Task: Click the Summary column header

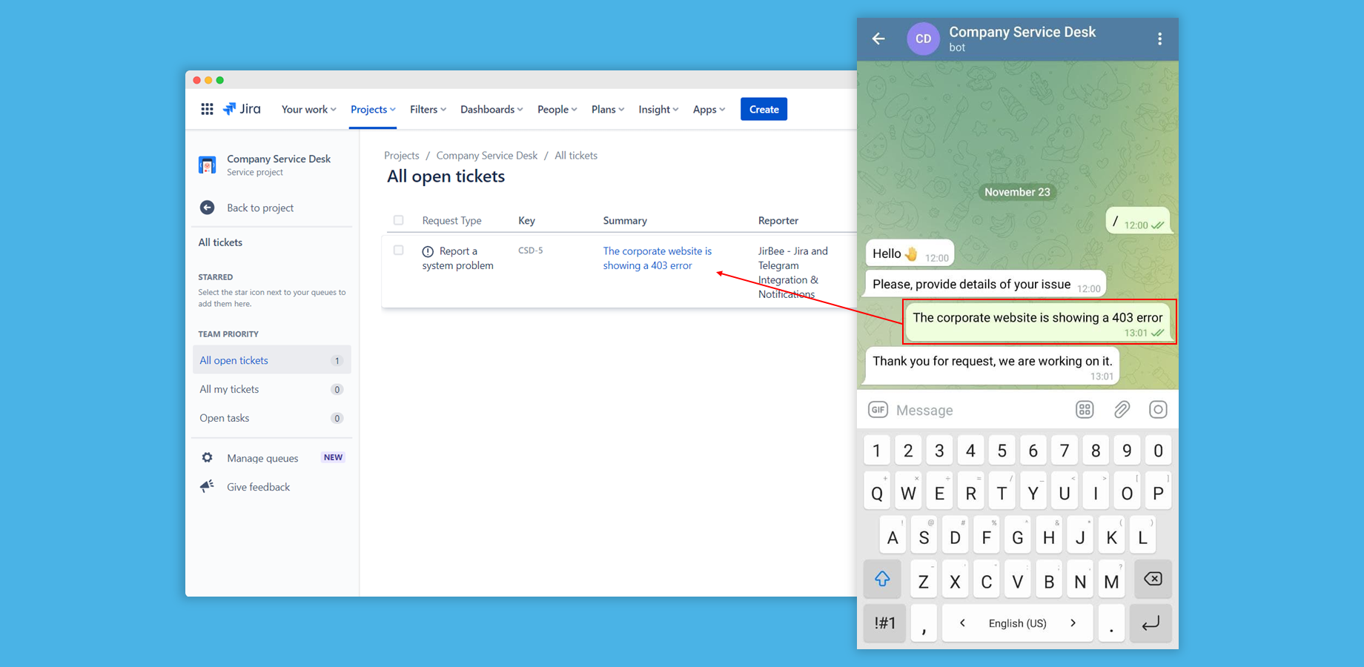Action: pos(625,221)
